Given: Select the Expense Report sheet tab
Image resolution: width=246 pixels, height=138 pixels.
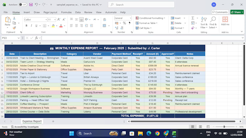Looking at the screenshot, I should pyautogui.click(x=32, y=121).
